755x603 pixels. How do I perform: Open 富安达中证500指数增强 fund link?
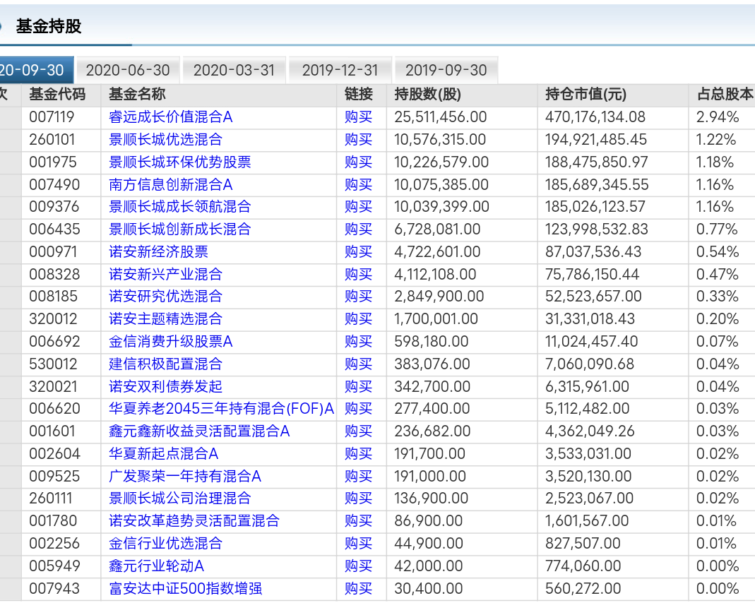(185, 589)
